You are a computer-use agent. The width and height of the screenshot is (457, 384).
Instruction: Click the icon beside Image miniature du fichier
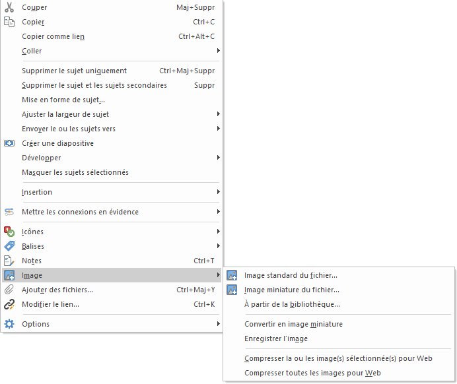pos(232,290)
